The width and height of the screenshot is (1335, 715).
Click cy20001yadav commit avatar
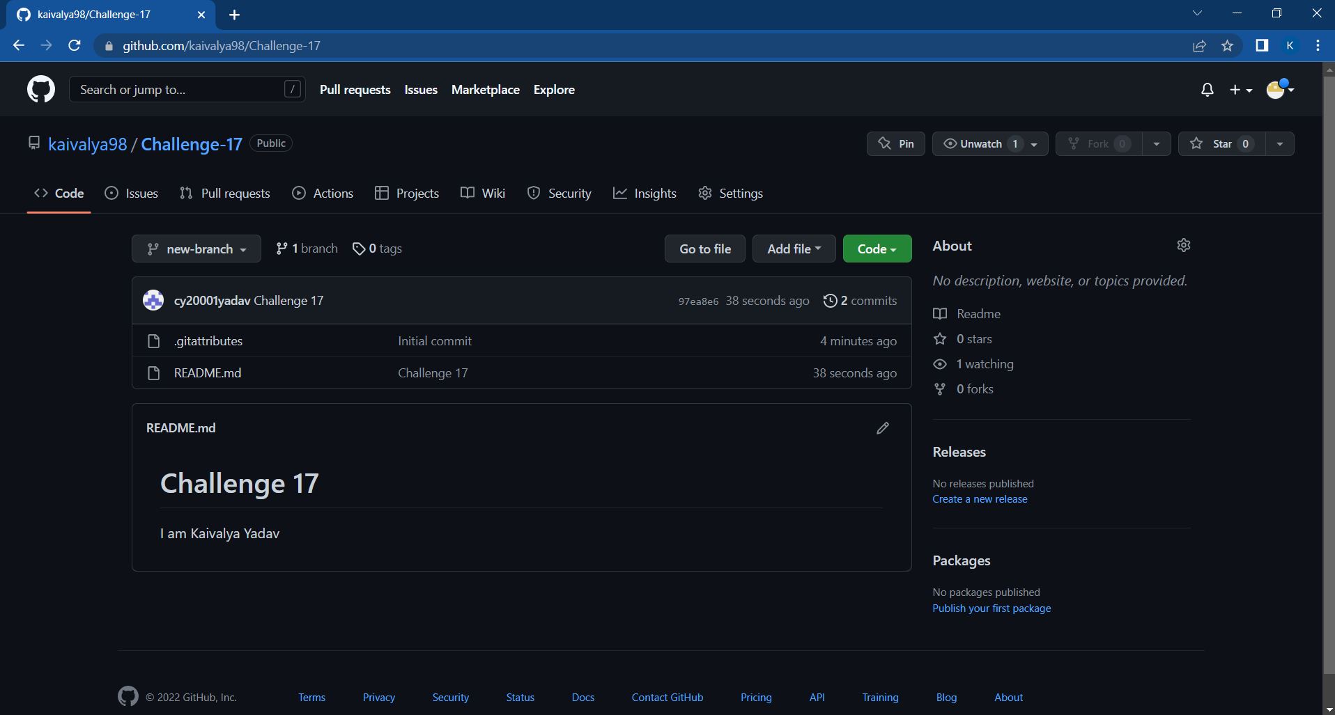point(153,300)
